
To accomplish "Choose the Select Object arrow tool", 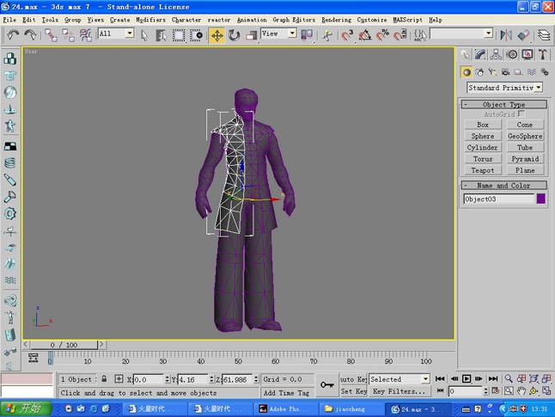I will [x=144, y=35].
